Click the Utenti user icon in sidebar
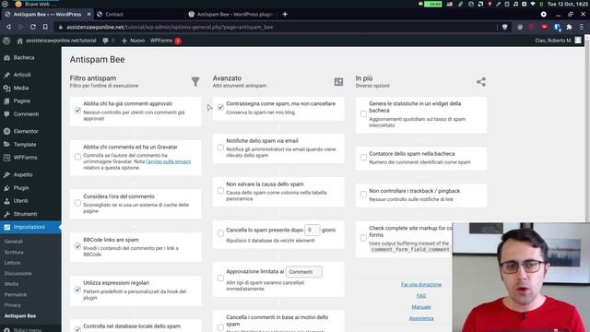Viewport: 590px width, 332px height. [6, 201]
